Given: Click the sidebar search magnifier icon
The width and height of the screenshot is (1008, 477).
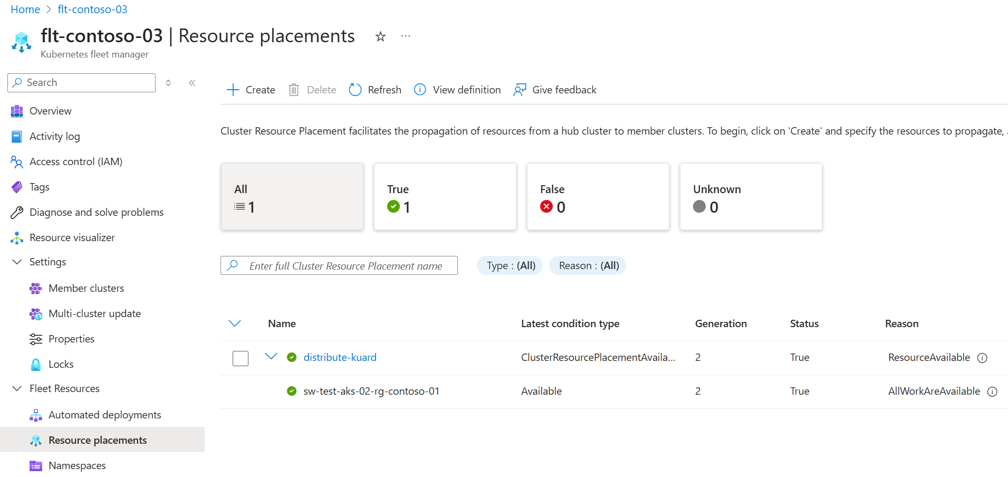Looking at the screenshot, I should tap(17, 82).
